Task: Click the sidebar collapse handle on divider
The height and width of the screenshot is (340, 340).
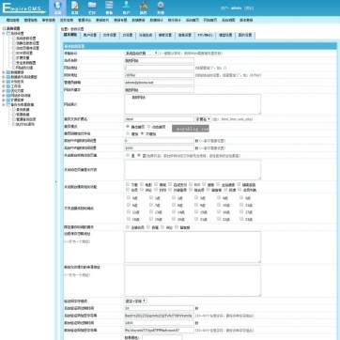Action: tap(55, 181)
